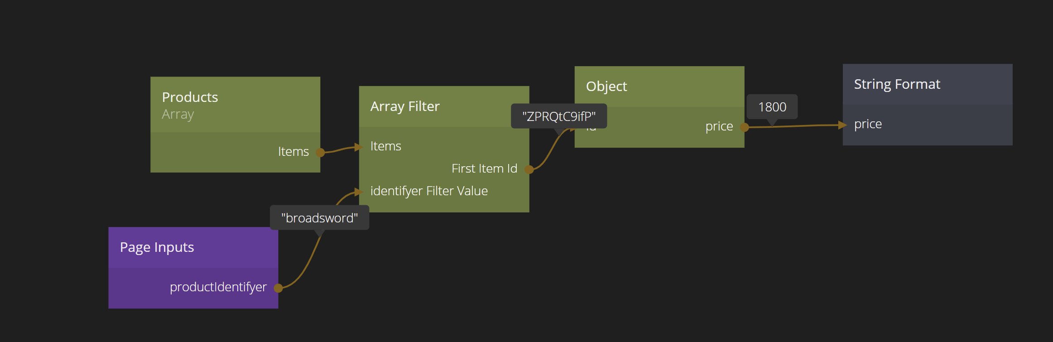This screenshot has width=1053, height=342.
Task: Click the First Item Id label
Action: (x=484, y=169)
